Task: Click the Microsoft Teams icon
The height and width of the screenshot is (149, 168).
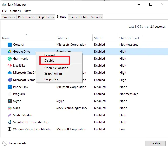Action: coord(10,80)
